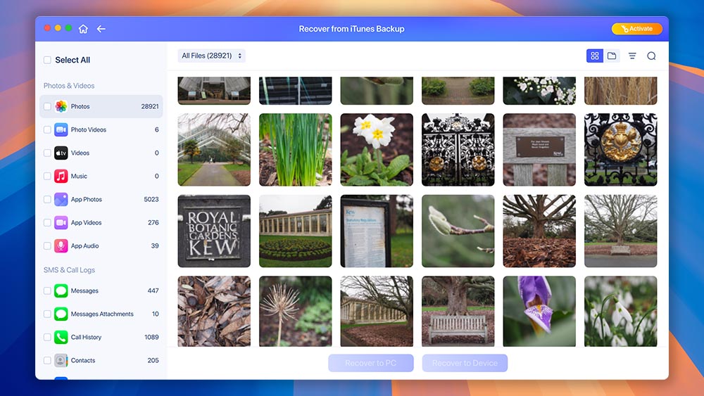Click the Activate button
704x396 pixels.
coord(636,29)
